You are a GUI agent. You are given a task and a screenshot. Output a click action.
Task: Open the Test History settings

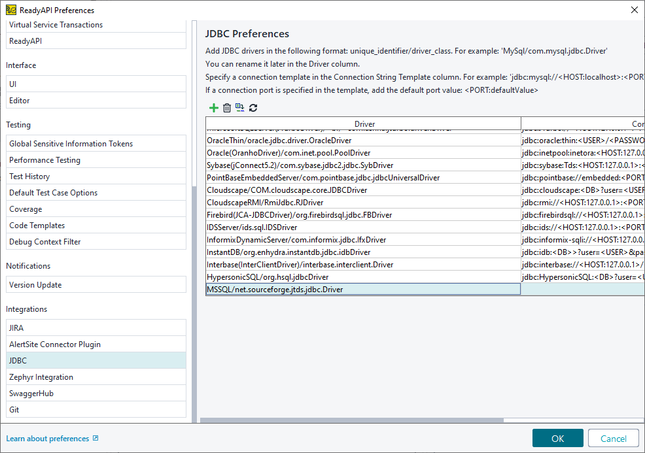[96, 176]
